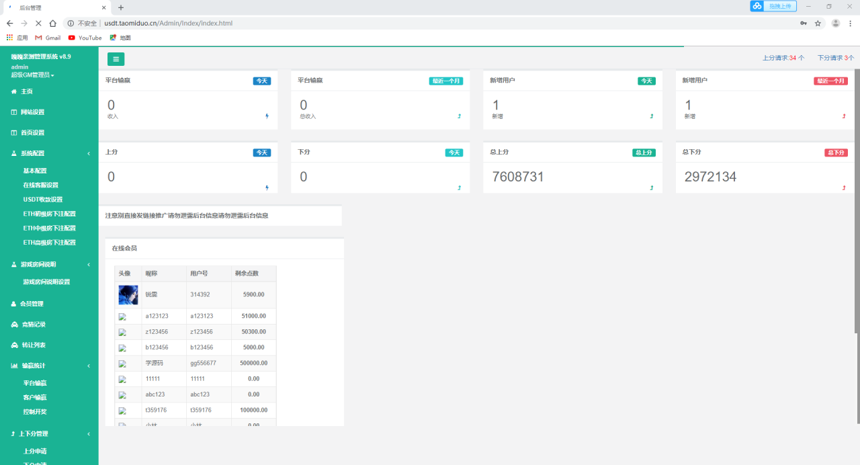860x465 pixels.
Task: Click the 上分请求 34 notification link
Action: pyautogui.click(x=783, y=58)
